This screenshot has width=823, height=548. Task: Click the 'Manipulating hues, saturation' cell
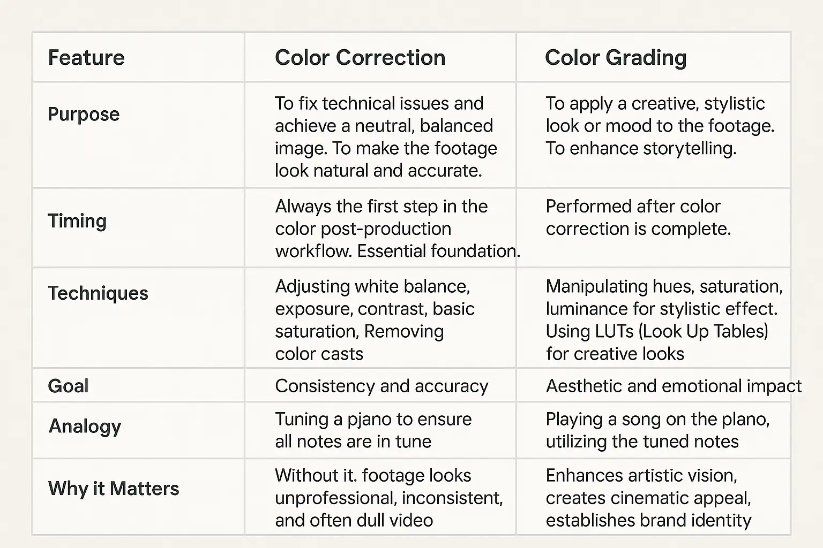[664, 320]
